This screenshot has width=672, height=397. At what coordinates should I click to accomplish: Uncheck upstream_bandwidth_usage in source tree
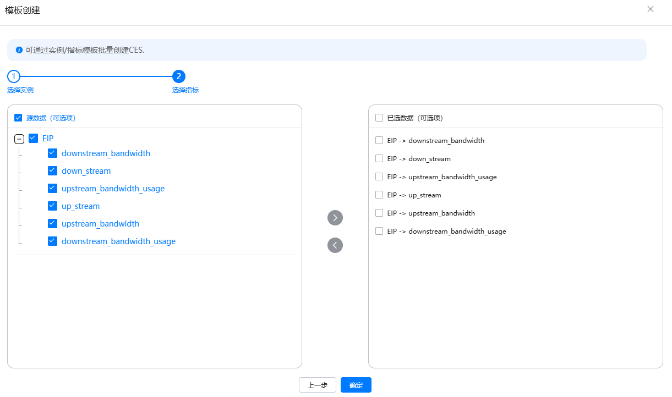point(53,189)
